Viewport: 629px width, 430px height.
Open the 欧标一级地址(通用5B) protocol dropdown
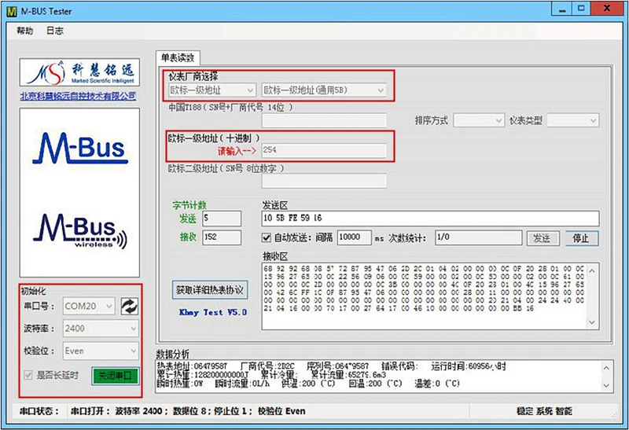(x=324, y=90)
